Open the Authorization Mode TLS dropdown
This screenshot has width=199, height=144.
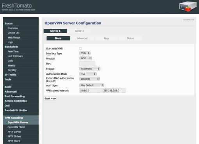click(x=88, y=74)
